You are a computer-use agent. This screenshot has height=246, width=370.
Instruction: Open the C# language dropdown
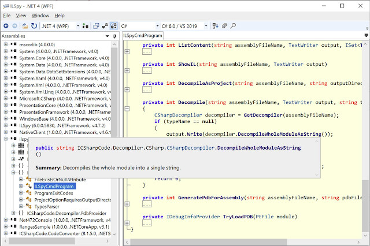(x=157, y=26)
